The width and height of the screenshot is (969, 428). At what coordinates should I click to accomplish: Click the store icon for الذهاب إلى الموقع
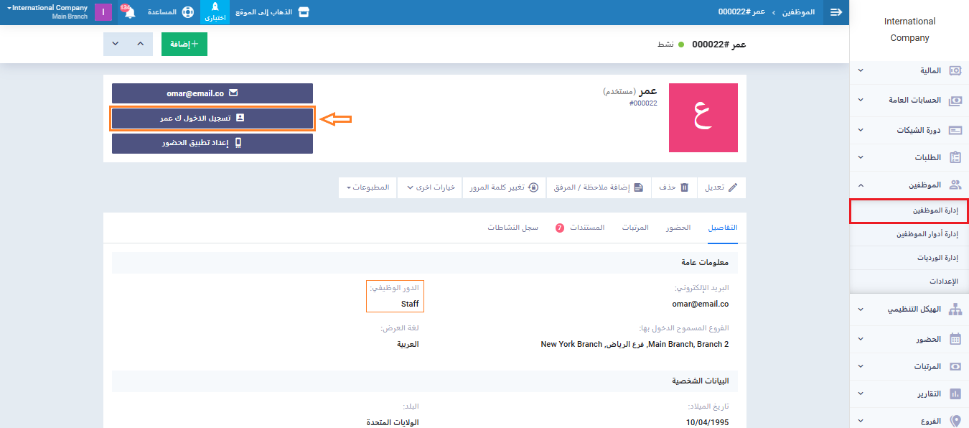click(304, 12)
